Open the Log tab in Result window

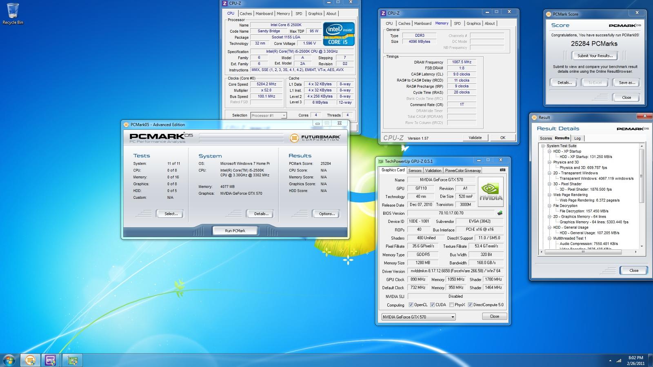(577, 138)
